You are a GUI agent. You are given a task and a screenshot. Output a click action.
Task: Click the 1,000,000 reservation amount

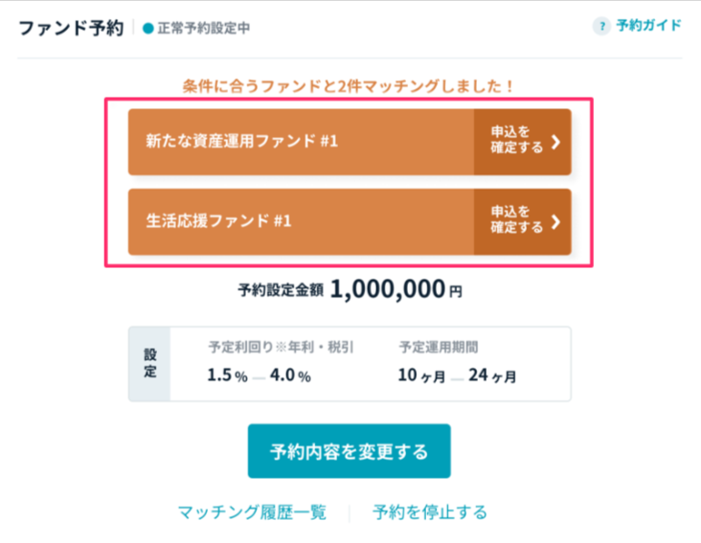coord(388,290)
